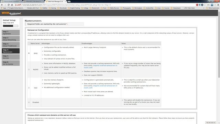220x124 pixels.
Task: Select the Disabled nameserver radio button
Action: pyautogui.click(x=29, y=102)
